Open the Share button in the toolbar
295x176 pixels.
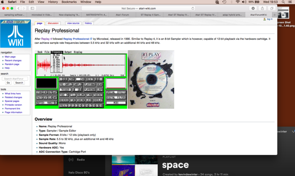[x=262, y=8]
